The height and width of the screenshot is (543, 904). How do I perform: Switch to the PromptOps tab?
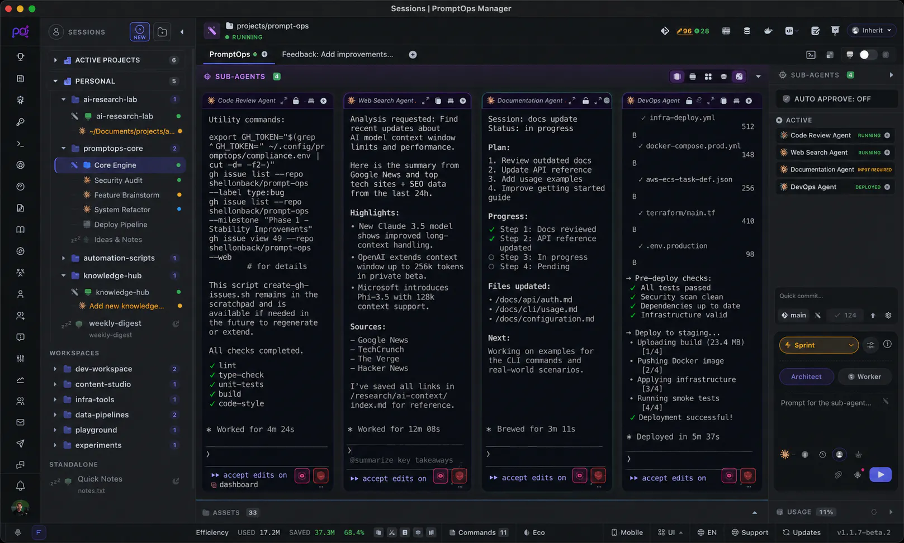point(230,54)
